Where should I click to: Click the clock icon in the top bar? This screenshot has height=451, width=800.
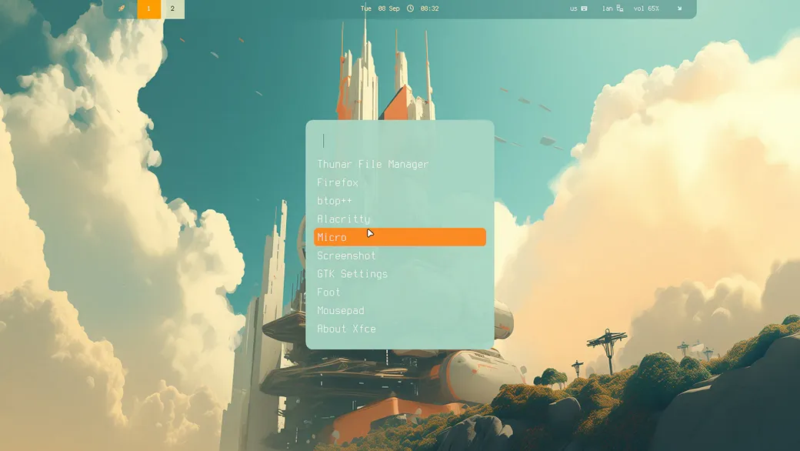click(410, 8)
